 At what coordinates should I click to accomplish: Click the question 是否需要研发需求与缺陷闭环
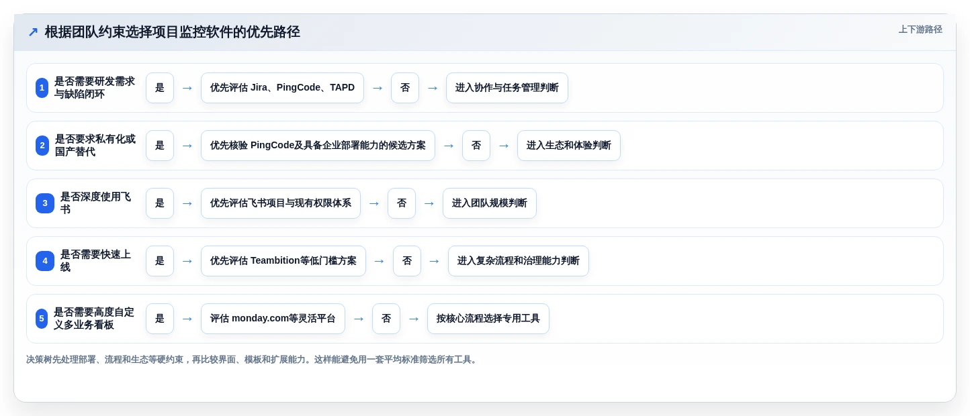coord(95,88)
